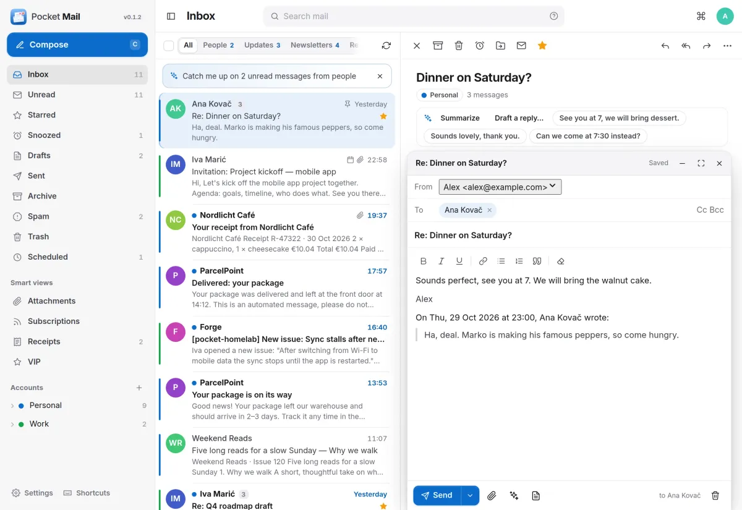Screen dimensions: 742x510
Task: Open AI assist in compose footer
Action: (x=514, y=495)
